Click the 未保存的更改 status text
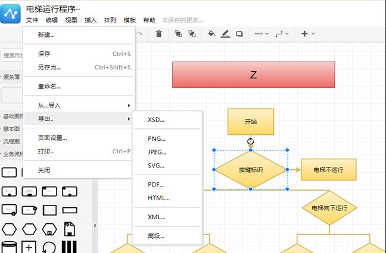The height and width of the screenshot is (253, 386). click(182, 20)
